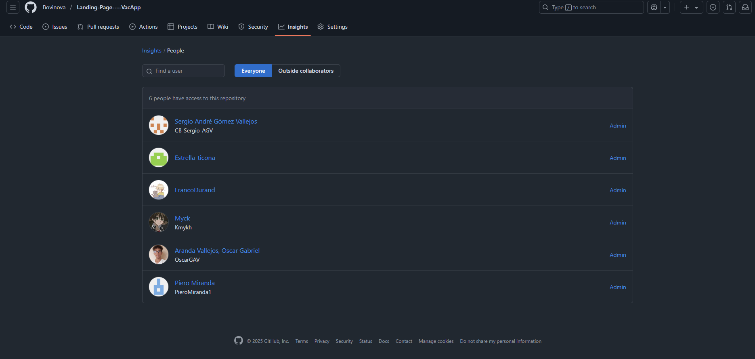Viewport: 755px width, 359px height.
Task: Click Manage cookies in footer
Action: pyautogui.click(x=436, y=341)
